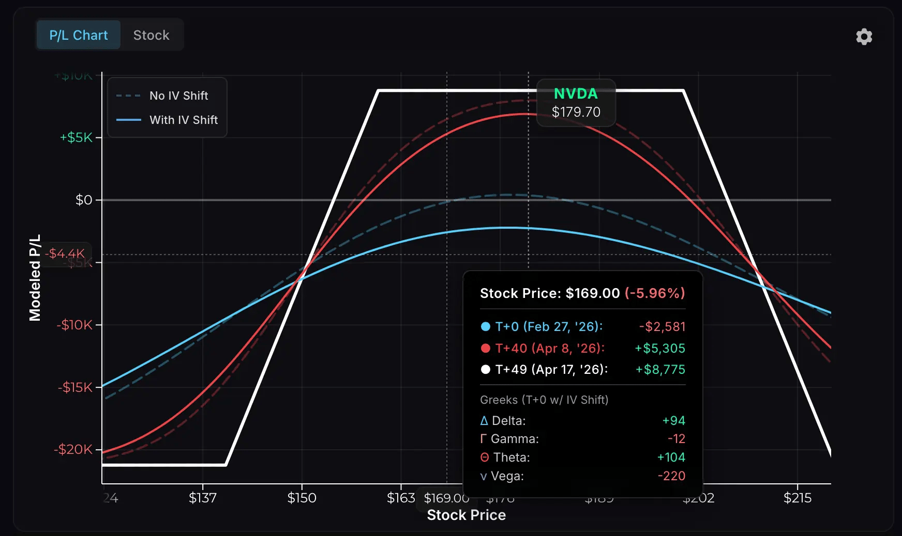This screenshot has height=536, width=902.
Task: Click the $150 x-axis tick label
Action: (x=302, y=498)
